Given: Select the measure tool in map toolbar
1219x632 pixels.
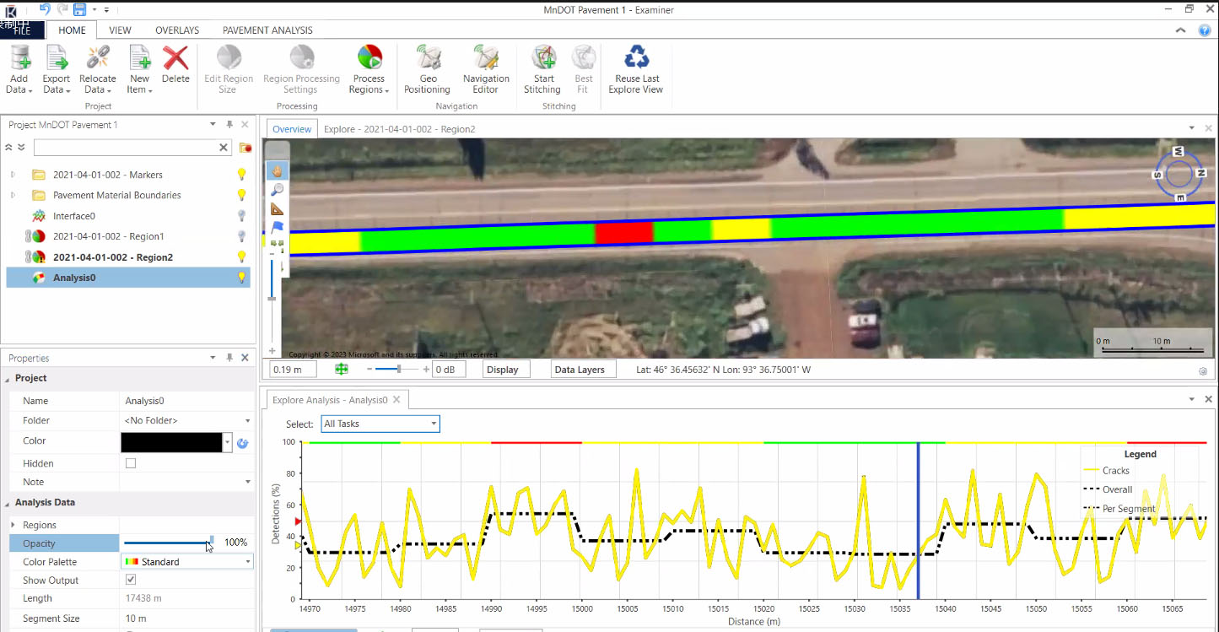Looking at the screenshot, I should (x=277, y=209).
